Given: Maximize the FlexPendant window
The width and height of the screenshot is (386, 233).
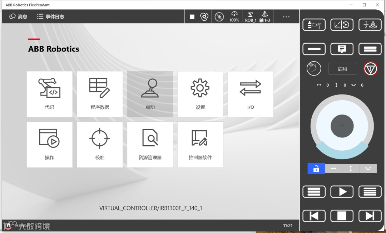Looking at the screenshot, I should pyautogui.click(x=364, y=5).
